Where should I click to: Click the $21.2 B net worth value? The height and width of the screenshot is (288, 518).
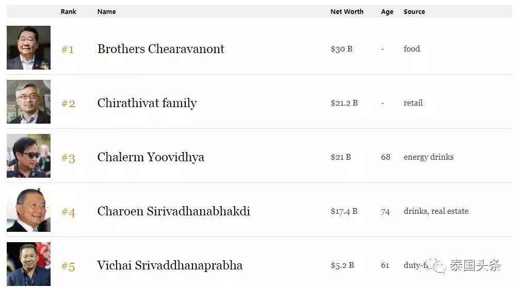click(344, 103)
